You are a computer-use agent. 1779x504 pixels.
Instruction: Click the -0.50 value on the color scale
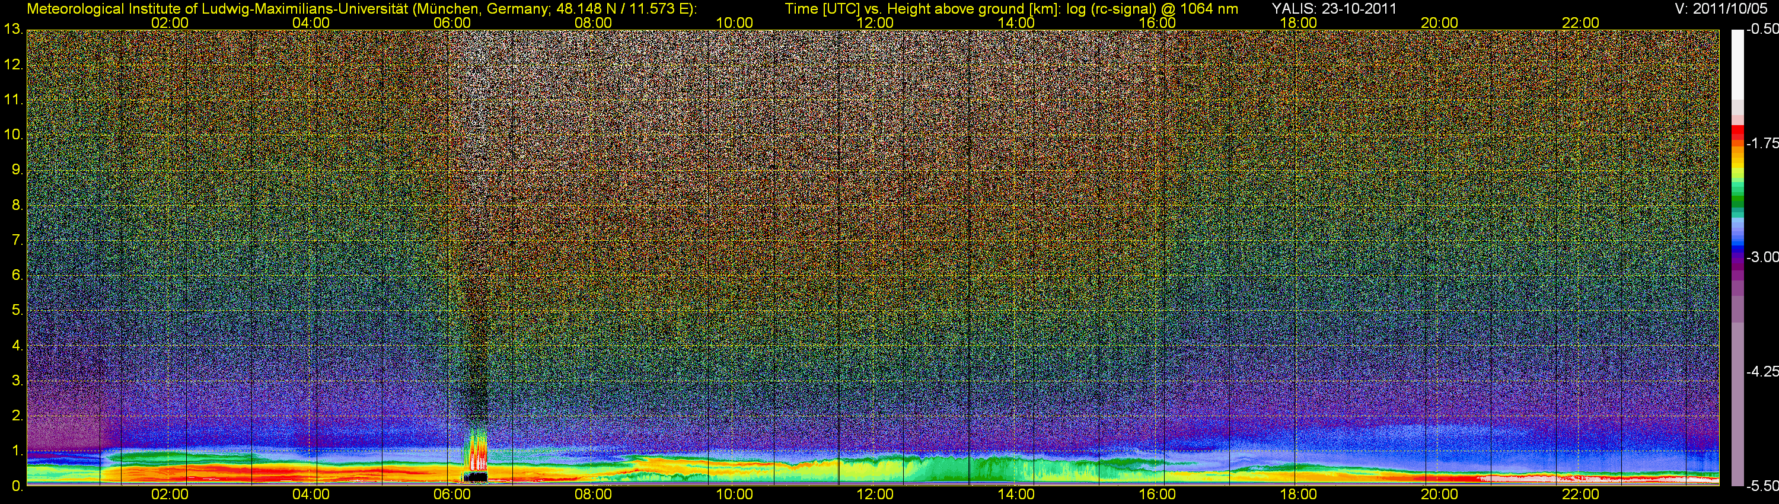click(1762, 30)
